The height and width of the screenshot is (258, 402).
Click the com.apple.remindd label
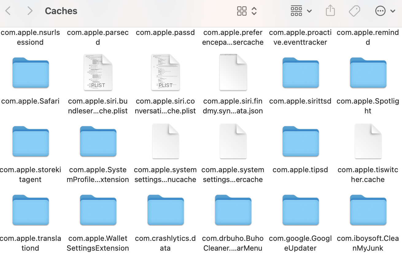368,37
